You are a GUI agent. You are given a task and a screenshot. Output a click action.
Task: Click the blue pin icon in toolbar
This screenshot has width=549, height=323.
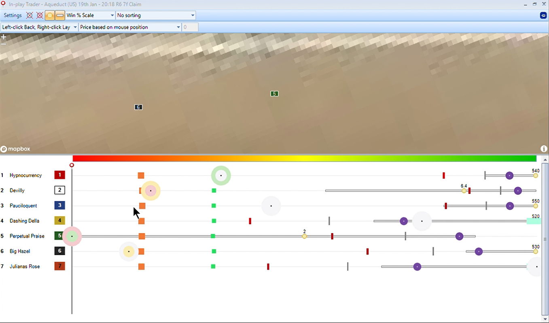pyautogui.click(x=543, y=15)
